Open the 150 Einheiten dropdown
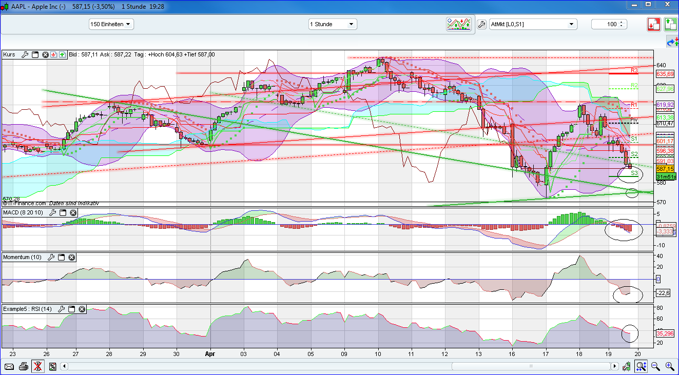 tap(111, 24)
